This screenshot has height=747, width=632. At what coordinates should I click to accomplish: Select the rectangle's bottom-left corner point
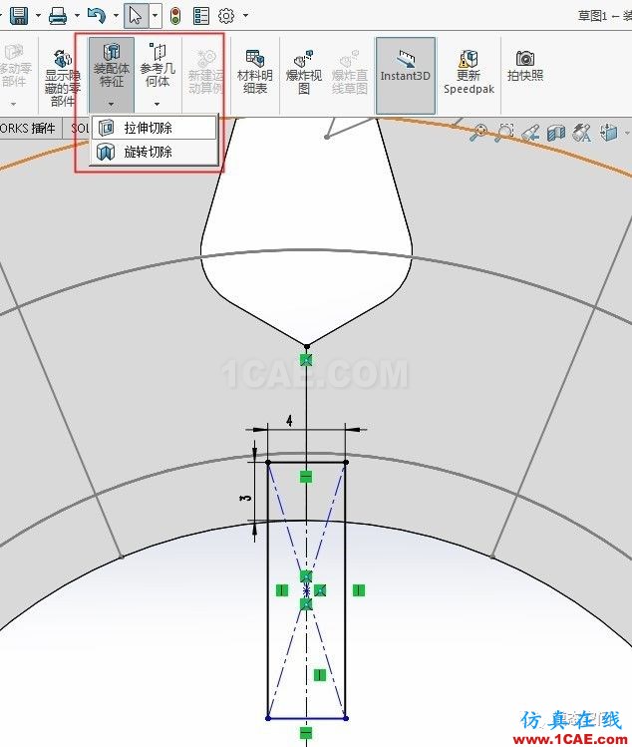[x=268, y=718]
